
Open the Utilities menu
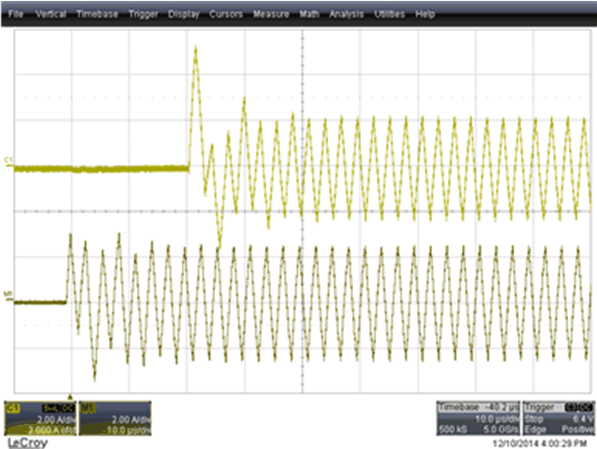point(389,16)
